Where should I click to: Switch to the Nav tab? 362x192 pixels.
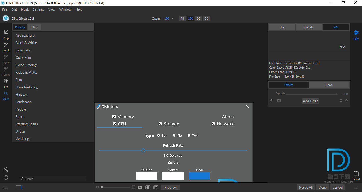[282, 27]
